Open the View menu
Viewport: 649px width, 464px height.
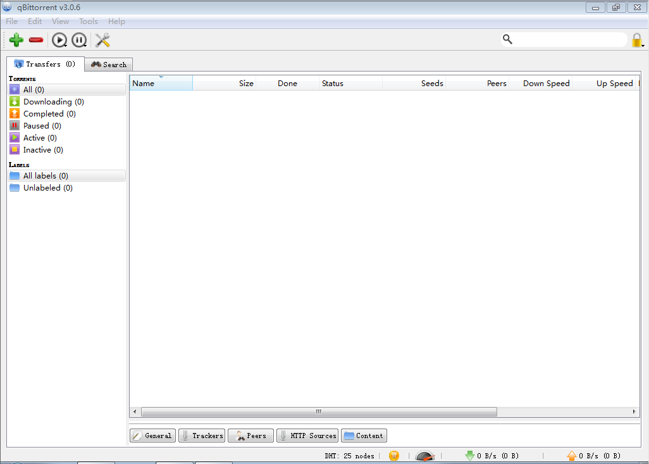coord(61,22)
